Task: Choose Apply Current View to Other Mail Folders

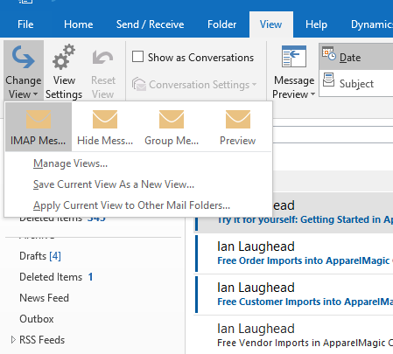Action: coord(131,205)
